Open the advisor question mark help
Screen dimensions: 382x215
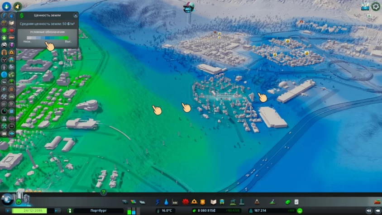coord(103,192)
